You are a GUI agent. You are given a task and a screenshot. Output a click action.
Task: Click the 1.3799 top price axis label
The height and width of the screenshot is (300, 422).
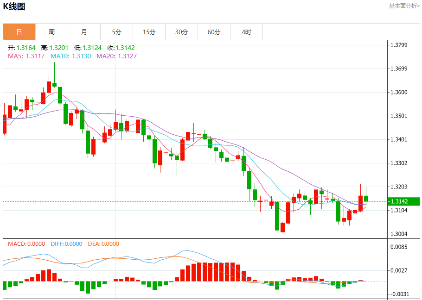tap(399, 45)
